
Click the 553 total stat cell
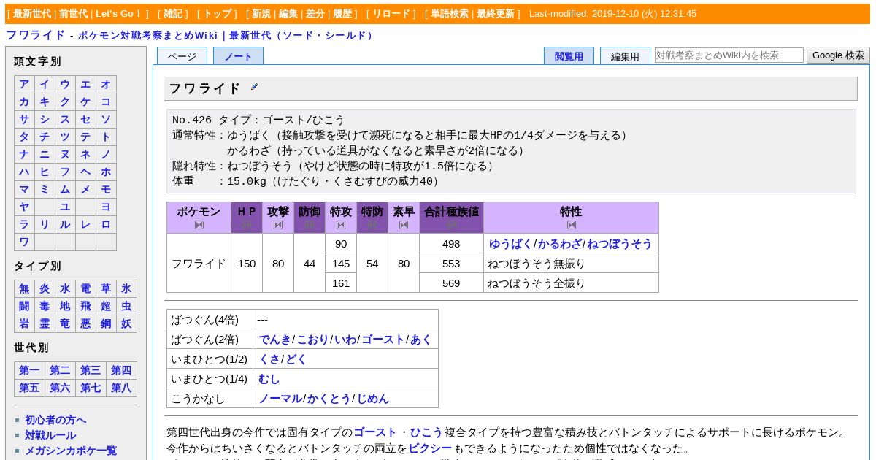451,264
